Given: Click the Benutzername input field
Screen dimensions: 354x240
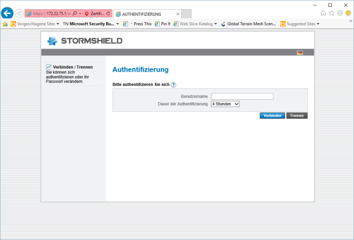Looking at the screenshot, I should pyautogui.click(x=242, y=96).
